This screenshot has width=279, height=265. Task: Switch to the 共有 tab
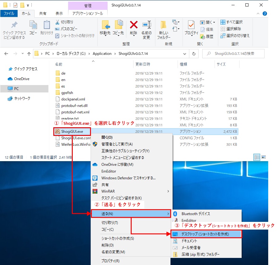coord(43,14)
